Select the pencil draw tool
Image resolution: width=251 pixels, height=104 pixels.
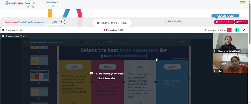28,7
